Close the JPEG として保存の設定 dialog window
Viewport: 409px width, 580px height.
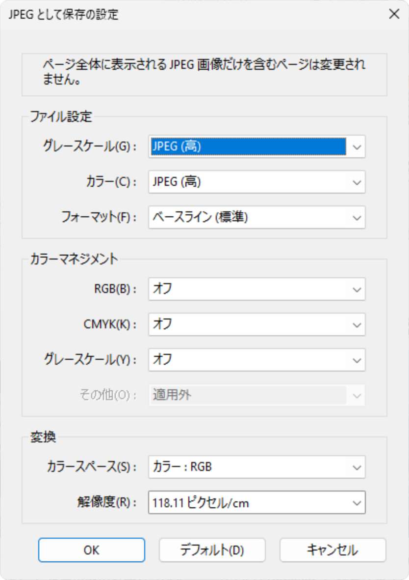coord(394,14)
